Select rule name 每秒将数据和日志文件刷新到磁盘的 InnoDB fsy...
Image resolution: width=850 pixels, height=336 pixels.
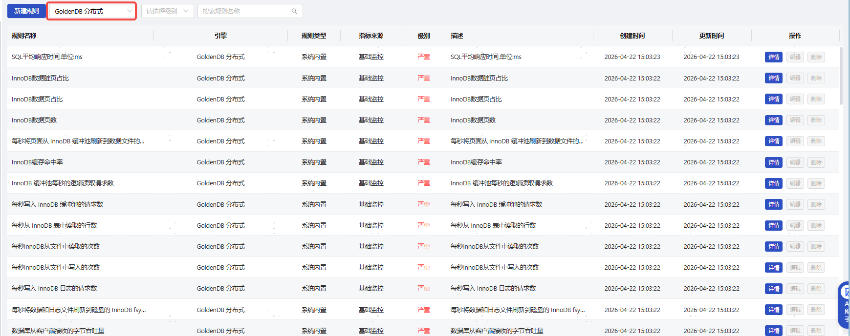click(79, 310)
